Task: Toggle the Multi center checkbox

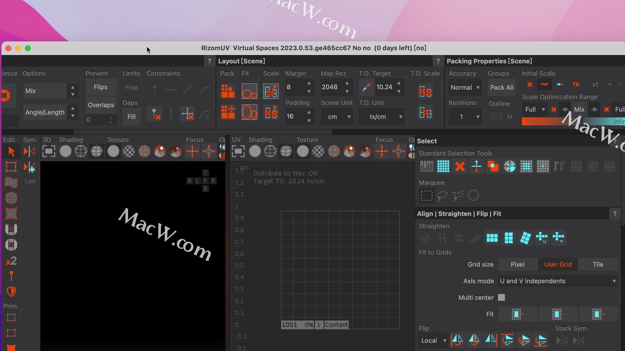Action: 501,297
